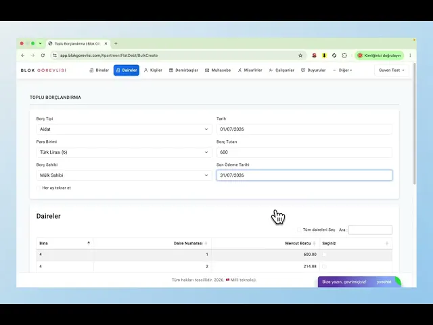Open the red S browser extension
433x325 pixels.
pyautogui.click(x=314, y=56)
